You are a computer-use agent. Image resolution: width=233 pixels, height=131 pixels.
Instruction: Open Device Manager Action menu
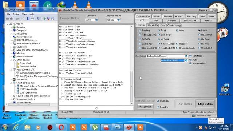[x=16, y=15]
